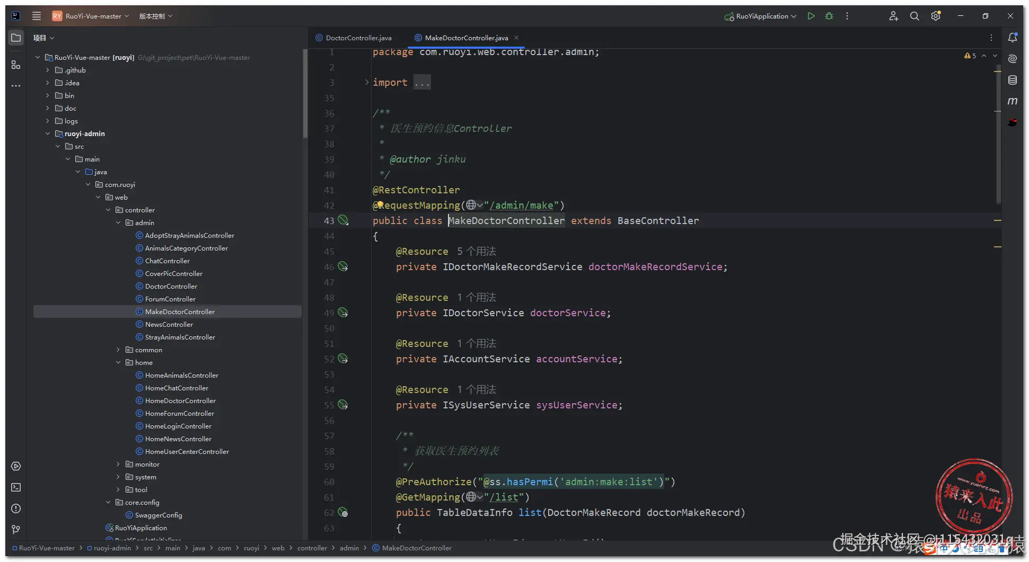The height and width of the screenshot is (562, 1029).
Task: Show more tool windows ellipsis
Action: (16, 85)
